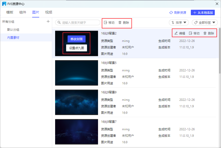
Task: Open the 全部标签 dropdown arrow
Action: coord(214,22)
